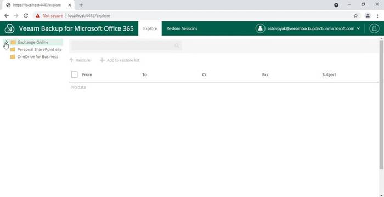Expand the Exchange Online tree node
Screen dimensions: 384x197
point(6,42)
